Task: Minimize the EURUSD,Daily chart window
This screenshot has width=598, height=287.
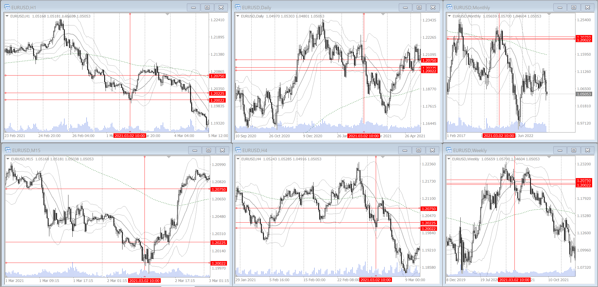Action: click(x=405, y=7)
